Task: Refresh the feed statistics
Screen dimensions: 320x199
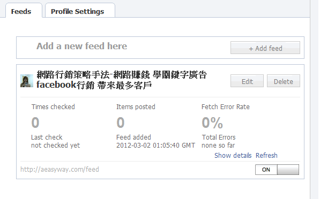Action: pyautogui.click(x=266, y=156)
